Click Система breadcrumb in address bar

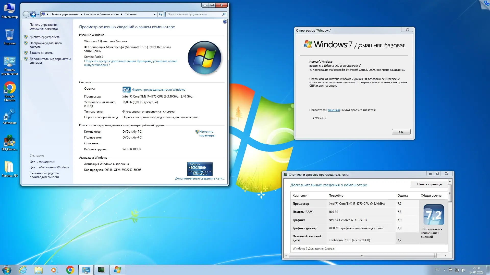tap(130, 14)
